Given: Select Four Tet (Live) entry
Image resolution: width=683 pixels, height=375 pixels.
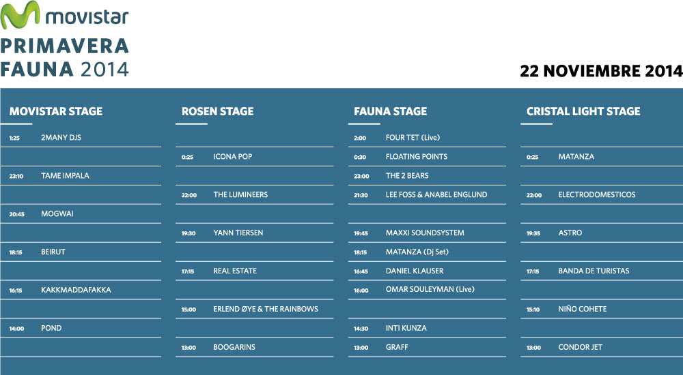Looking at the screenshot, I should point(427,138).
